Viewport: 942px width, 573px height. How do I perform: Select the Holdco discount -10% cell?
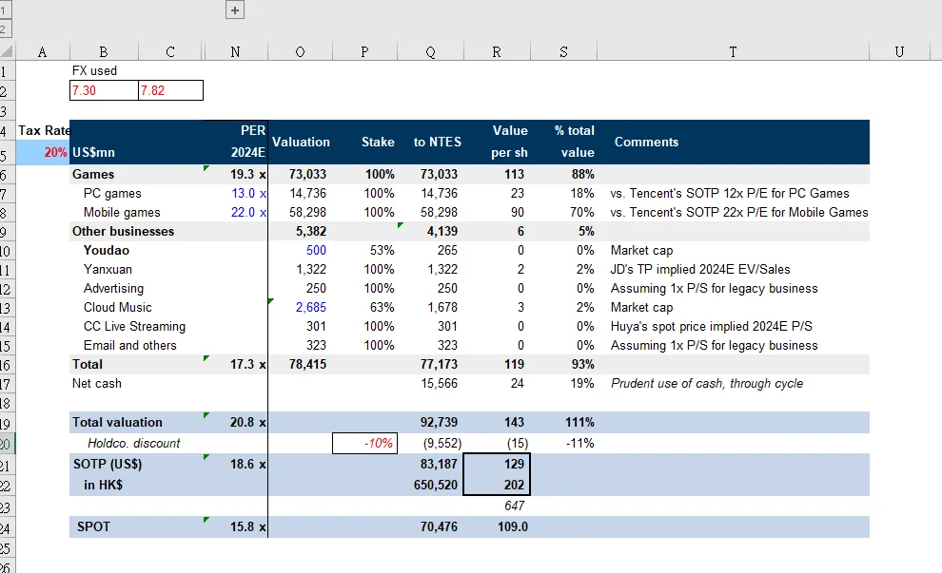click(364, 444)
